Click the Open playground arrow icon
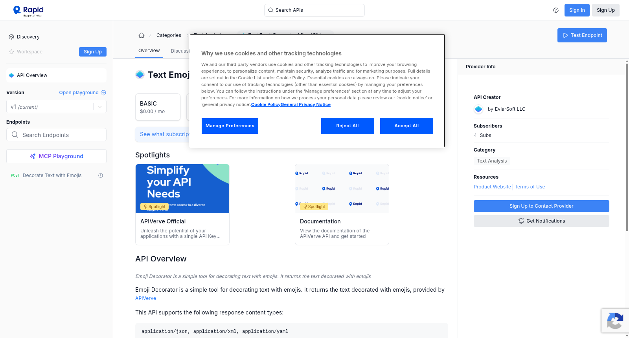 click(x=103, y=93)
